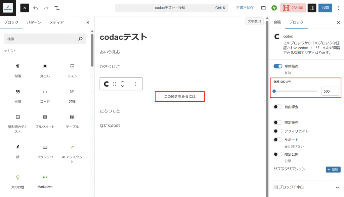Enable the サポート toggle
This screenshot has width=344, height=197.
(x=278, y=140)
